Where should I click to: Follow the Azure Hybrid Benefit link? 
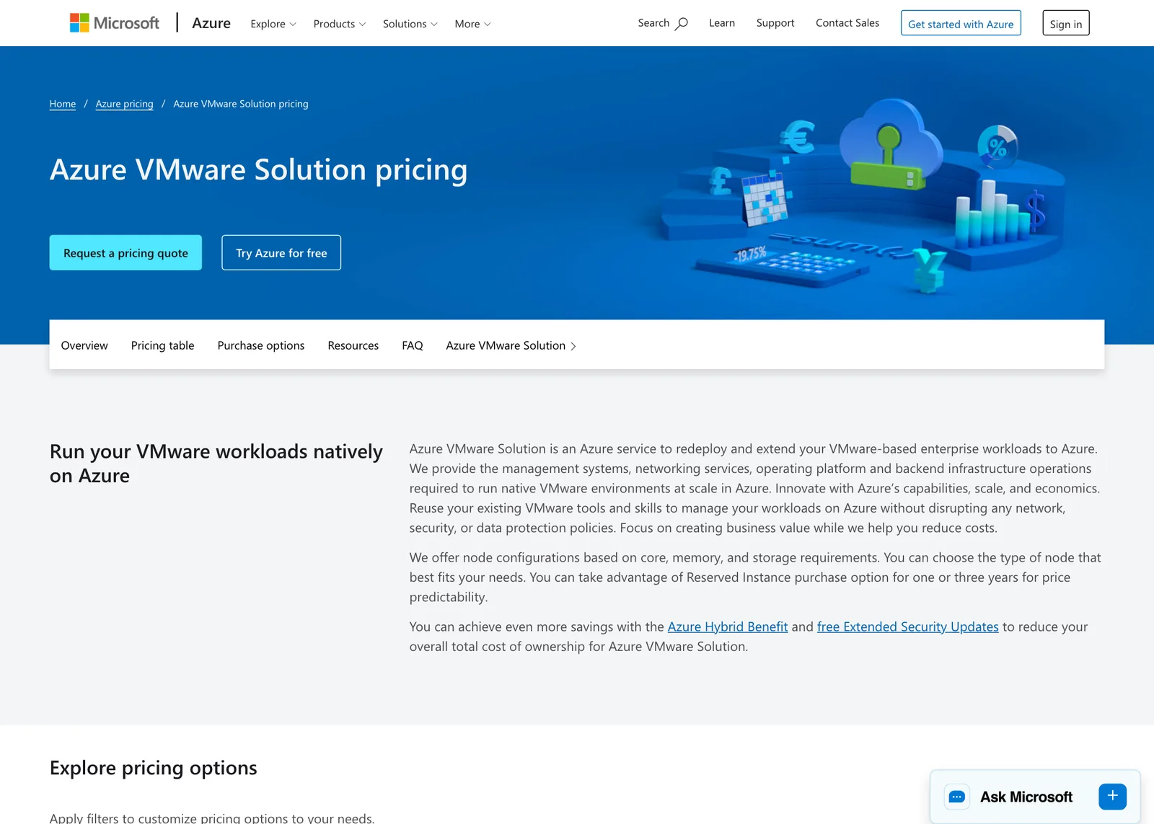pyautogui.click(x=728, y=626)
